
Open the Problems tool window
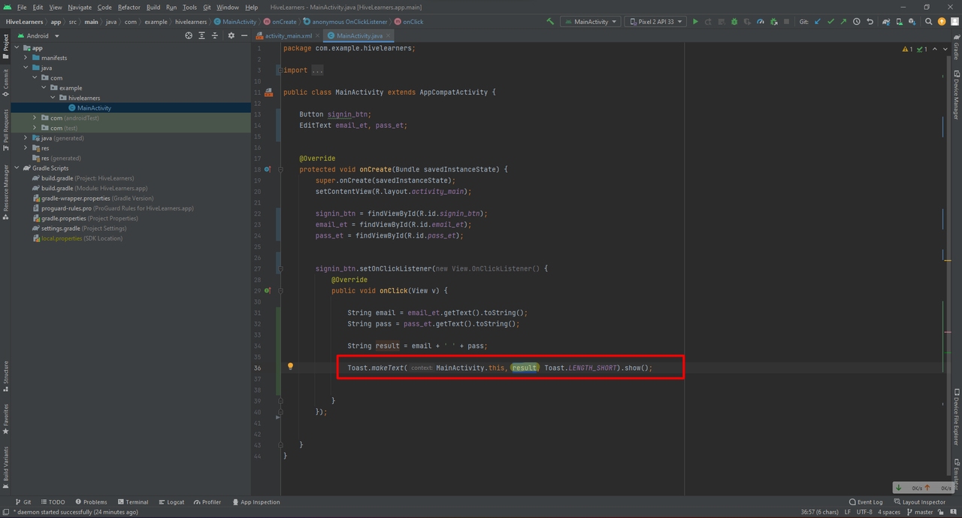point(92,501)
